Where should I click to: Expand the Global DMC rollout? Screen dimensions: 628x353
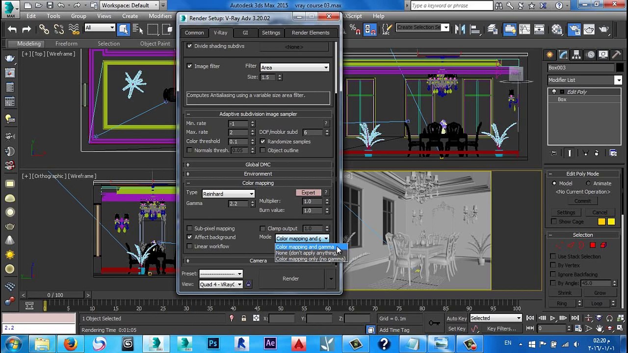coord(258,165)
